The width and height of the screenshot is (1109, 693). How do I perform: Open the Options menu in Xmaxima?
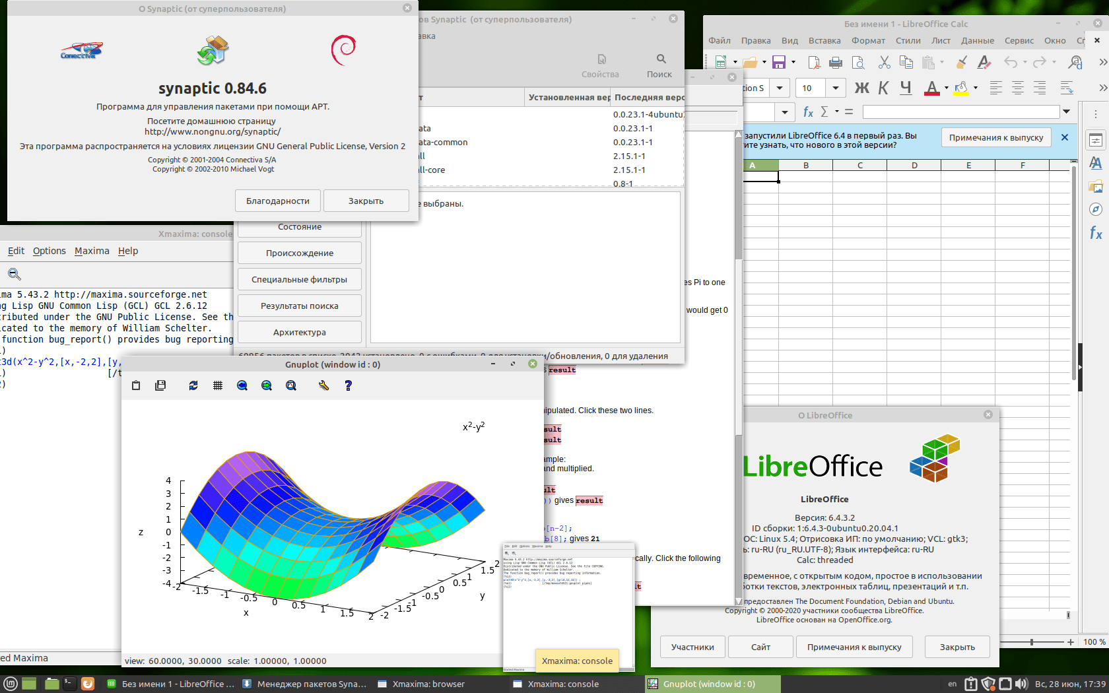pos(50,251)
